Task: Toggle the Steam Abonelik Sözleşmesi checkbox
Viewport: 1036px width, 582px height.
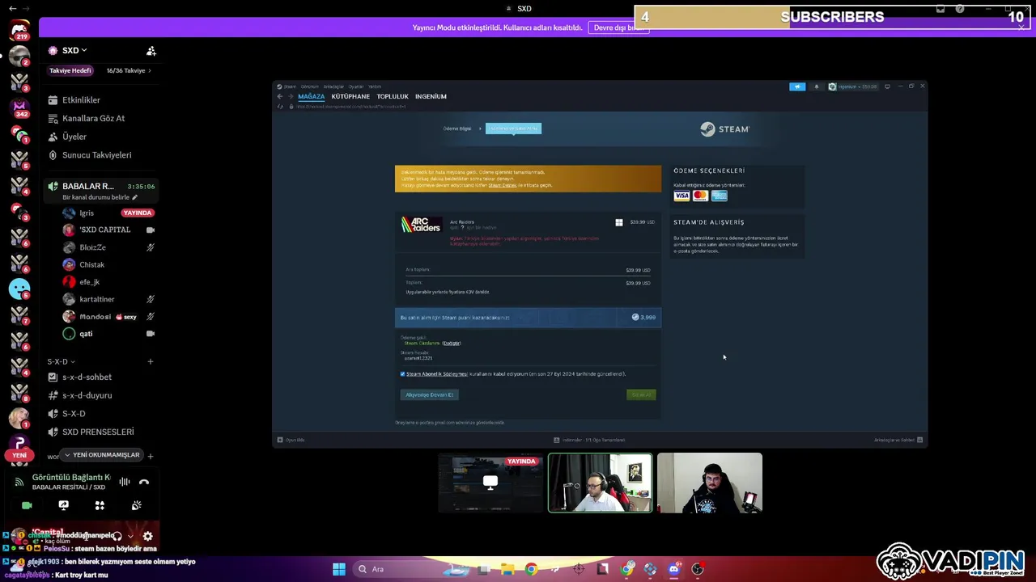Action: tap(402, 374)
